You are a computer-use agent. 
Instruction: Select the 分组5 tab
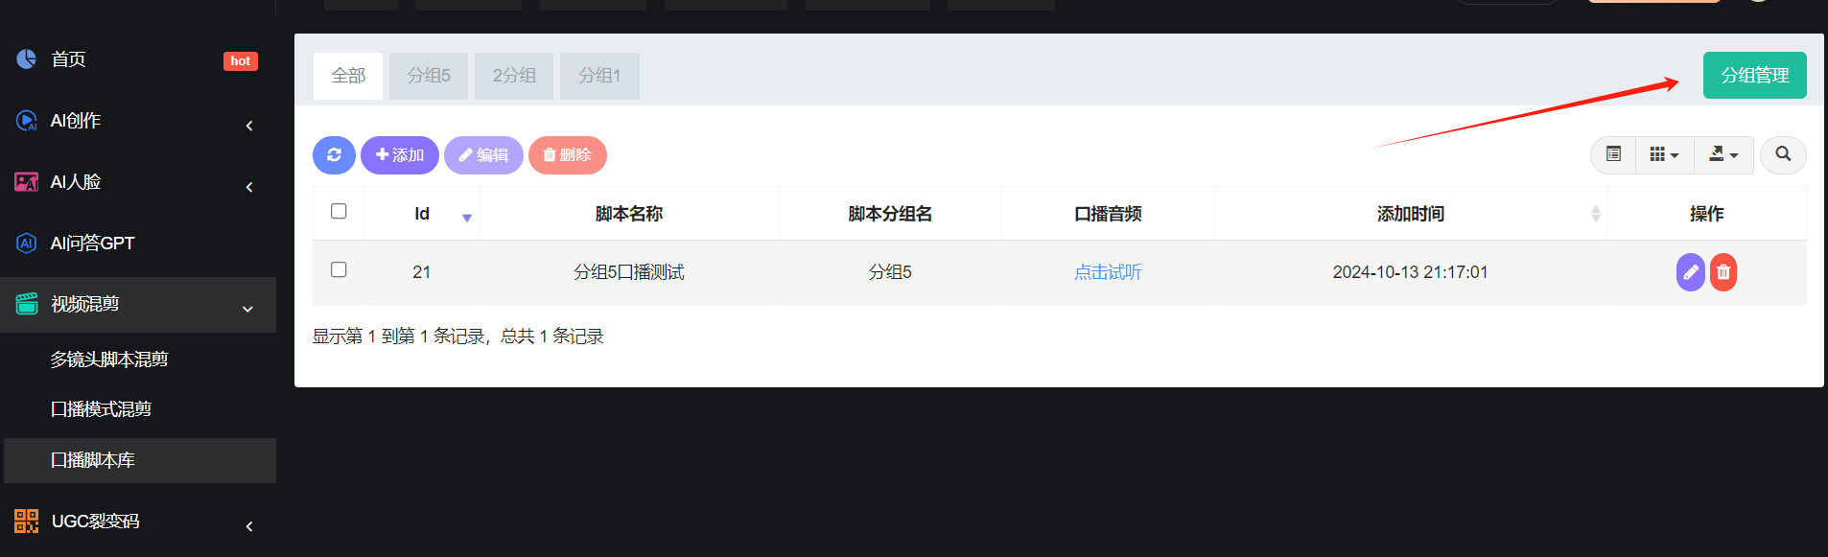429,76
